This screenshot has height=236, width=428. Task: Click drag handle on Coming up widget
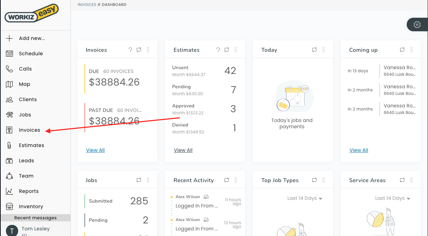412,50
